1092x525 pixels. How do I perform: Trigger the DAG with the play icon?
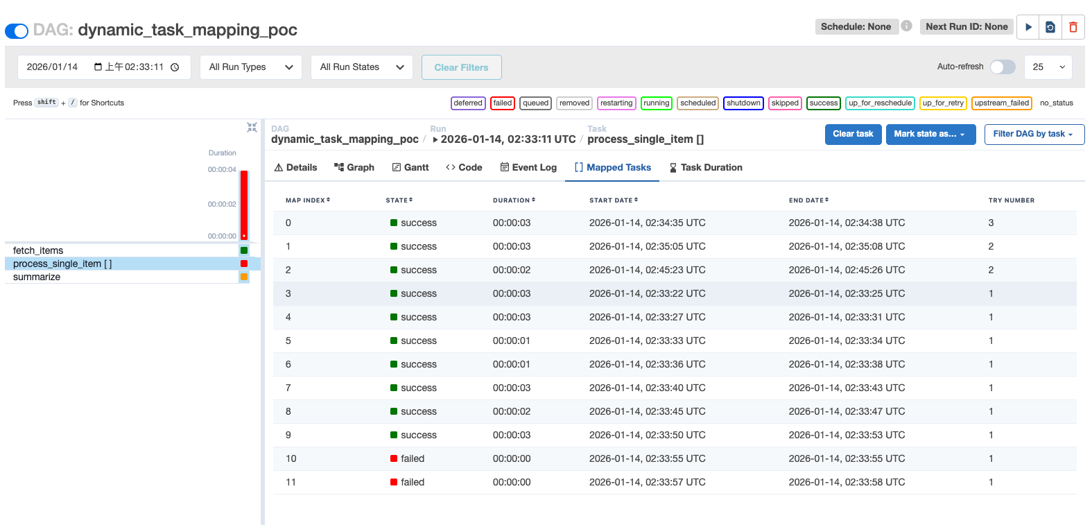tap(1028, 27)
